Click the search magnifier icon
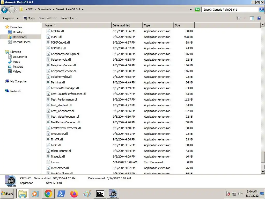The image size is (265, 199). (x=261, y=10)
